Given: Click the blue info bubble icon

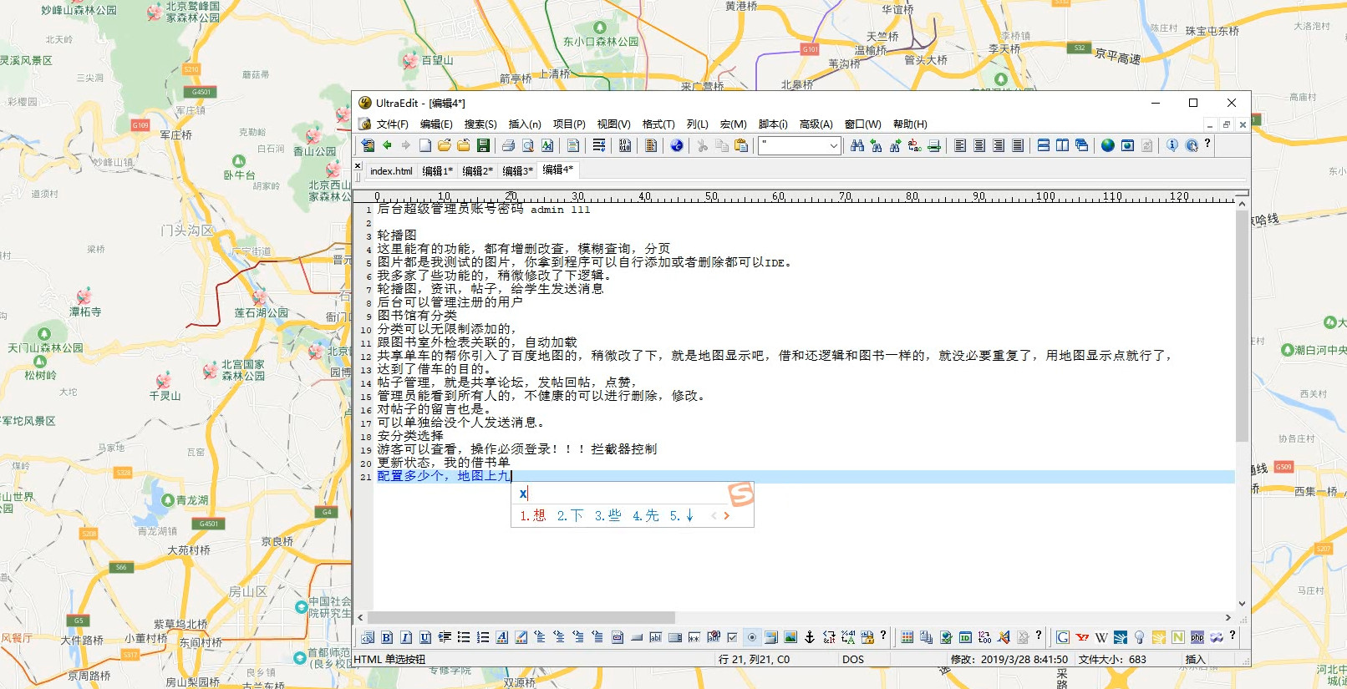Looking at the screenshot, I should [x=1172, y=145].
